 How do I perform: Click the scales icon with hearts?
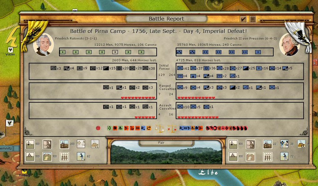(171, 128)
